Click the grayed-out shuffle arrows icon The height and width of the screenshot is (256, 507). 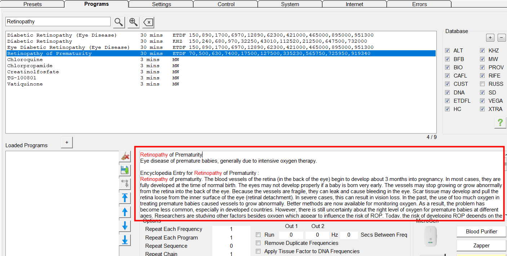125,184
